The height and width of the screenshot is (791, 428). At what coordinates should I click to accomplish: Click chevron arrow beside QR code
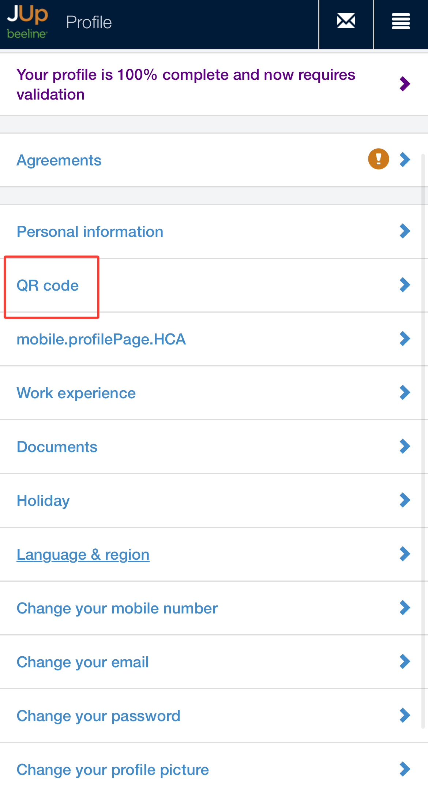(405, 285)
